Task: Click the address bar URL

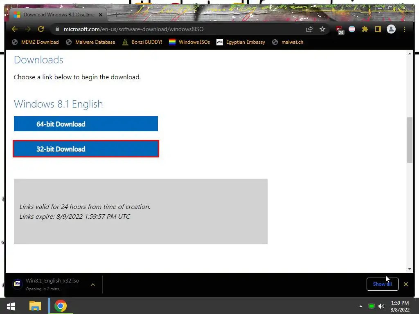Action: tap(133, 29)
